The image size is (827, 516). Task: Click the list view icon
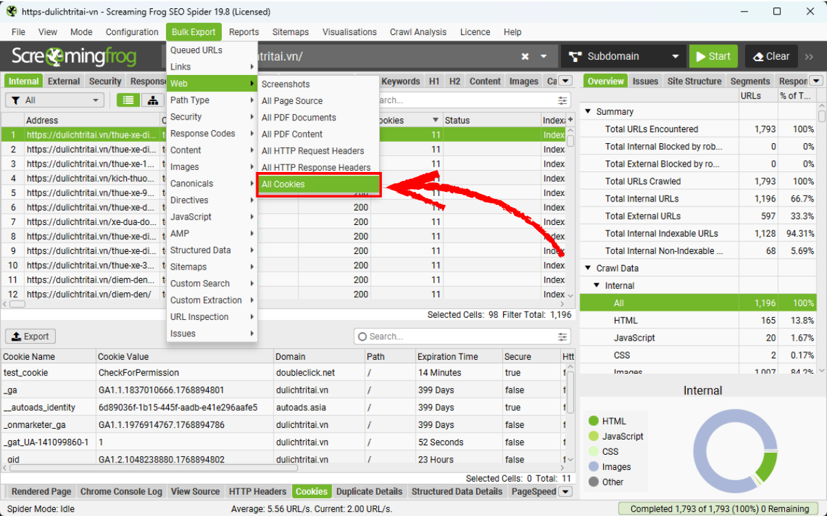(127, 100)
